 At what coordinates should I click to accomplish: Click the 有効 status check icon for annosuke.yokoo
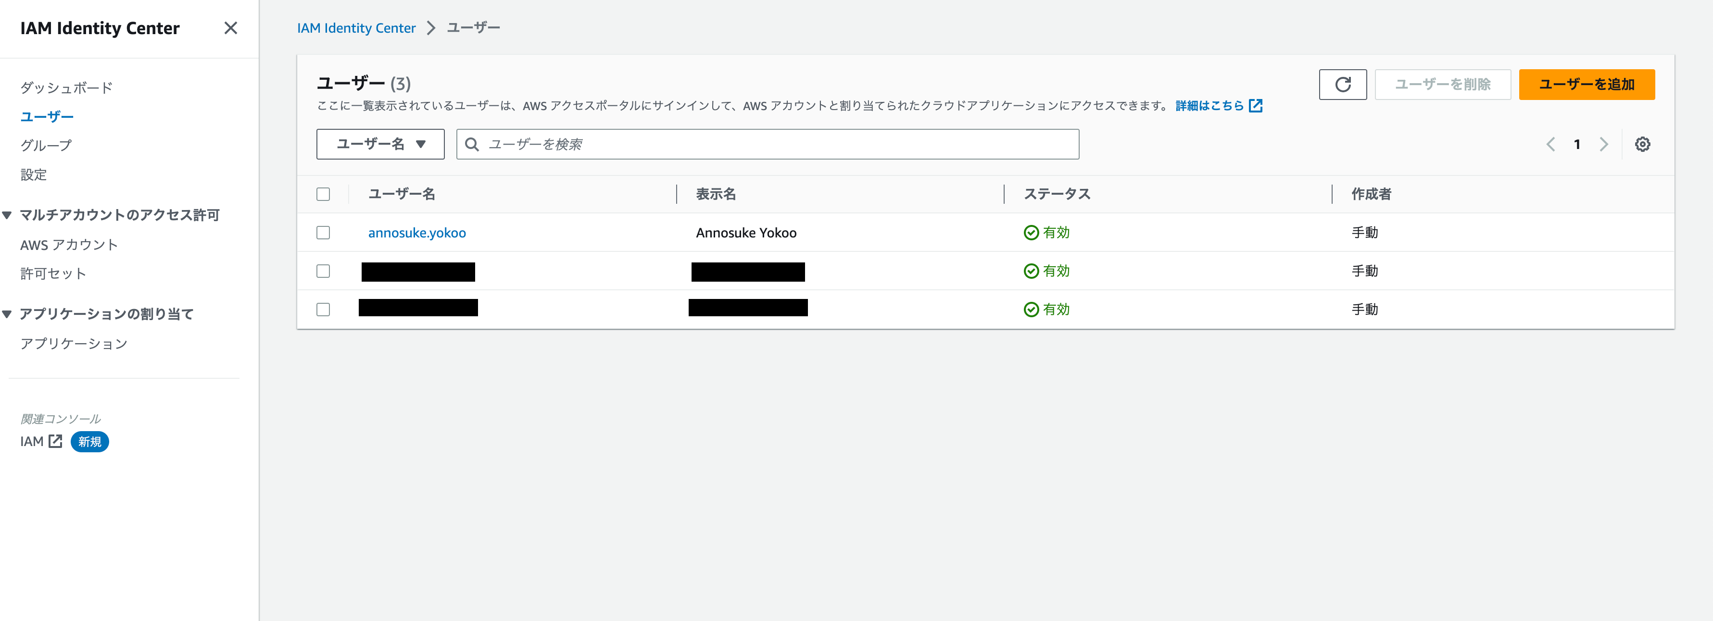click(1031, 232)
